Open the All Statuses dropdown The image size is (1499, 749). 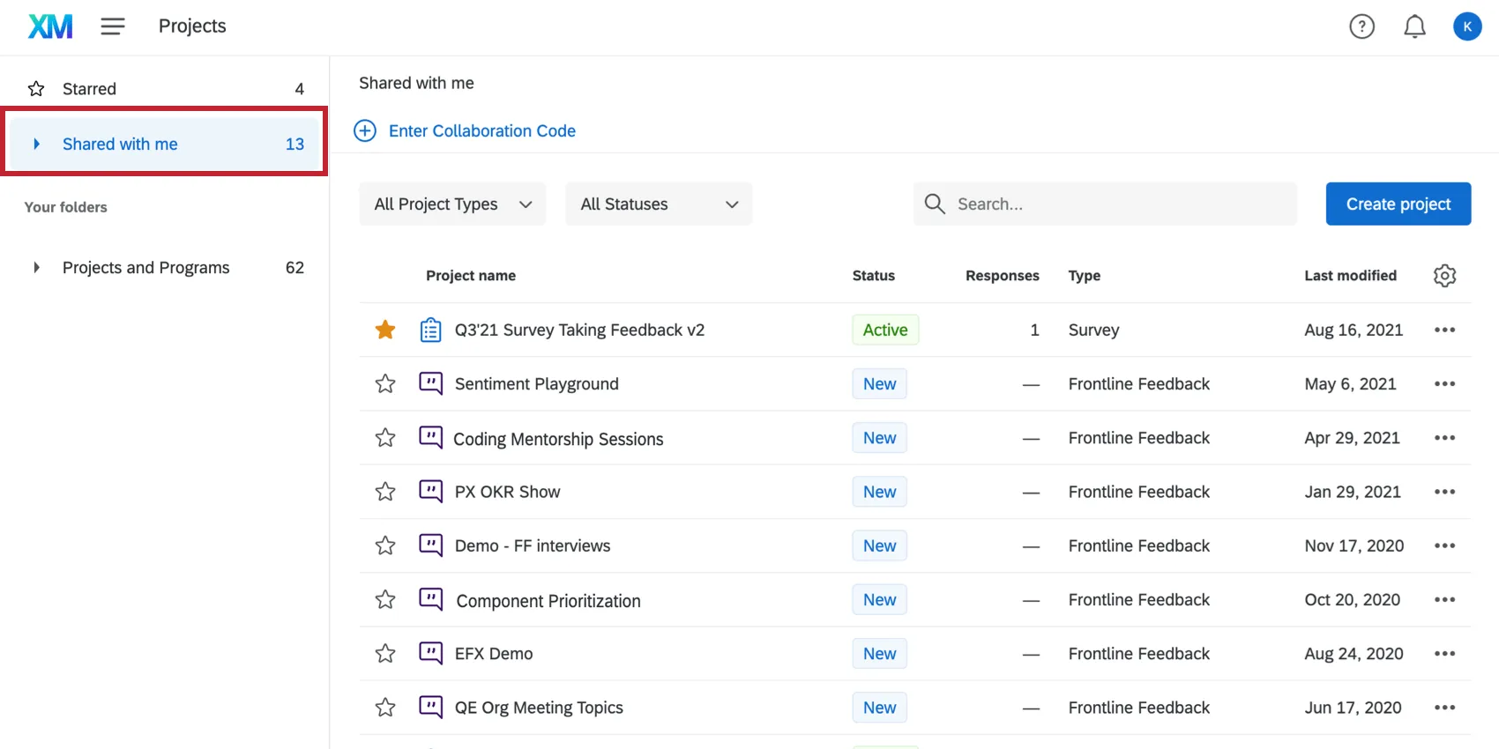coord(659,204)
